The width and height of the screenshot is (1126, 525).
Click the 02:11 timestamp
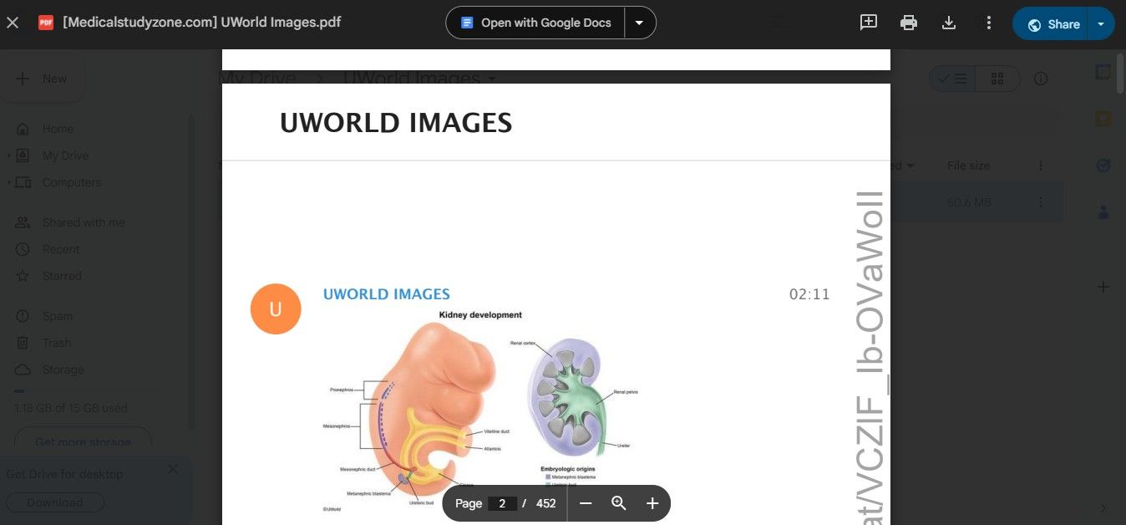[809, 294]
